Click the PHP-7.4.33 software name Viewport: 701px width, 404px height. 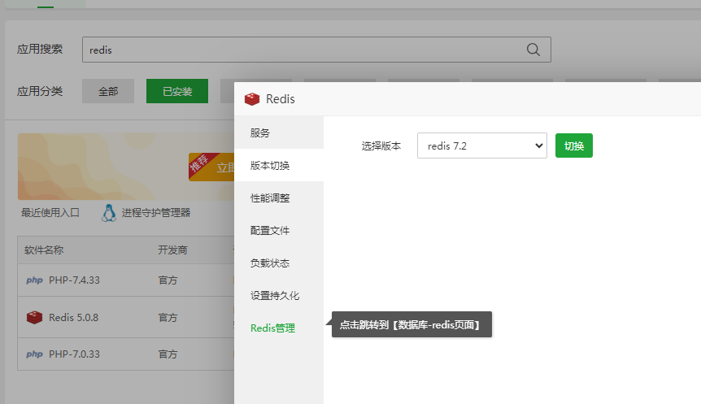click(74, 280)
